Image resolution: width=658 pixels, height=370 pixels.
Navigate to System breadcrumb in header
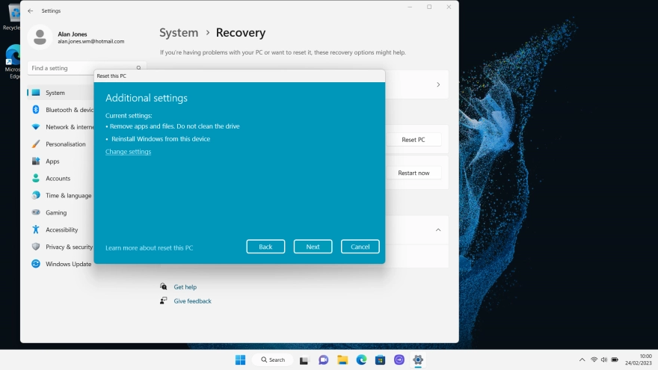click(x=179, y=33)
